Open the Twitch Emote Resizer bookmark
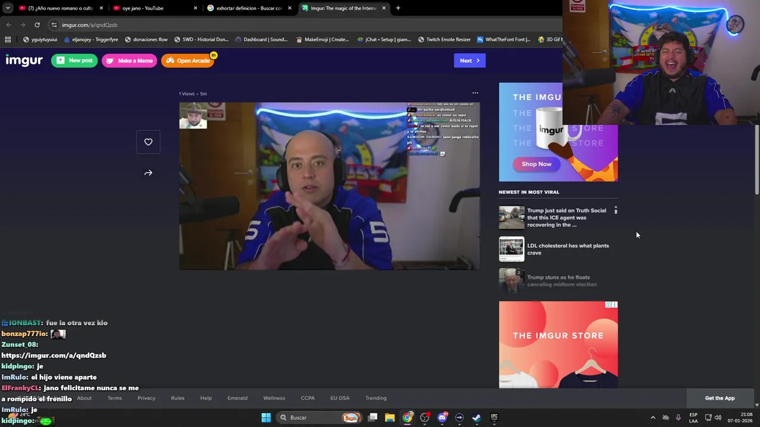The height and width of the screenshot is (427, 760). pos(444,40)
